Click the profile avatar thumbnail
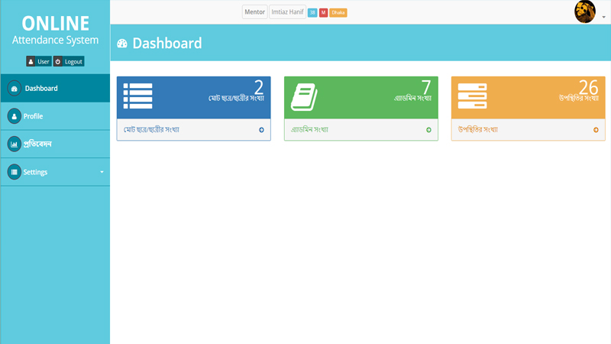 pyautogui.click(x=585, y=11)
